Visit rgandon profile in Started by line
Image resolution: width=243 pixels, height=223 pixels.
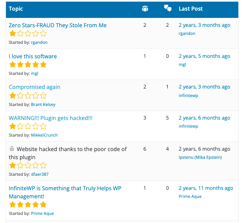(39, 43)
